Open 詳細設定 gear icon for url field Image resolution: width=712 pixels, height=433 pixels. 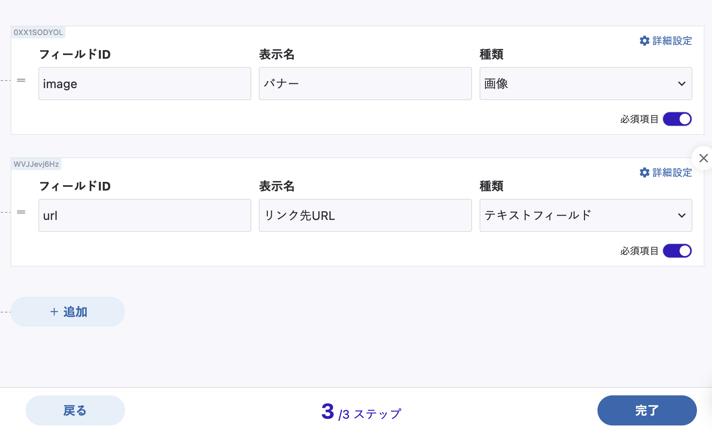point(645,173)
